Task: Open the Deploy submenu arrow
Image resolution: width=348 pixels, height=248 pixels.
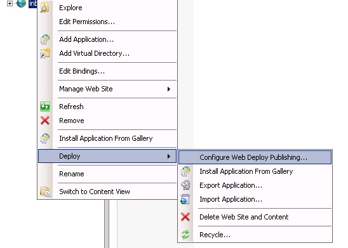Action: coord(169,156)
